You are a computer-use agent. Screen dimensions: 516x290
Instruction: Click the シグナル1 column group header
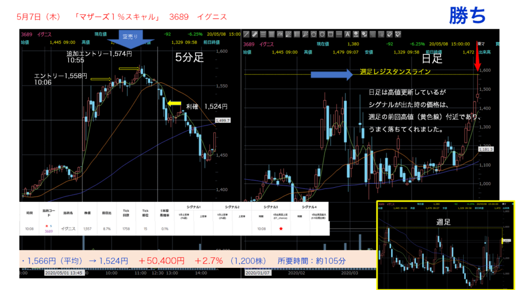[x=193, y=207]
